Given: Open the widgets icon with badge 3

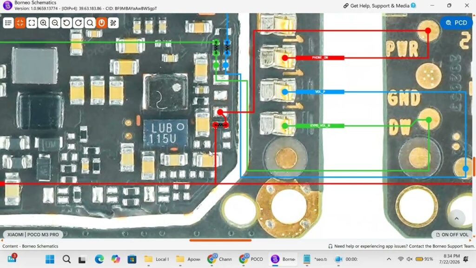Looking at the screenshot, I should [x=12, y=259].
